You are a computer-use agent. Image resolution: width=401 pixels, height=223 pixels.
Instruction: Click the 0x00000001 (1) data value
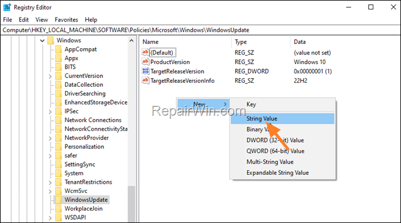313,71
